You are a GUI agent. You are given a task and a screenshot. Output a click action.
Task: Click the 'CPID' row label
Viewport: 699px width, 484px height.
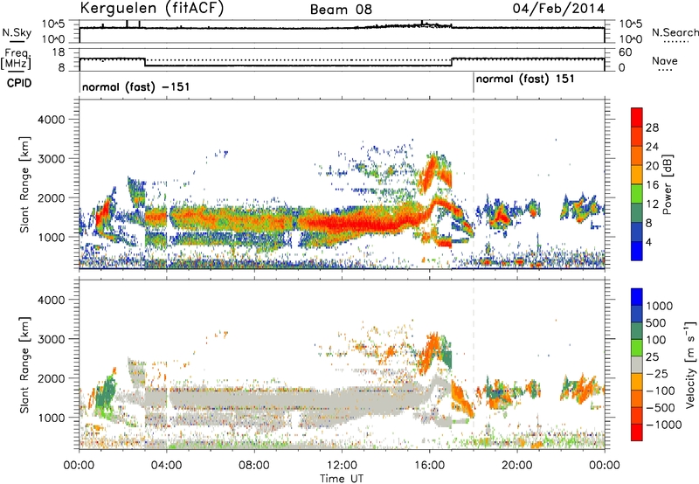(x=19, y=83)
